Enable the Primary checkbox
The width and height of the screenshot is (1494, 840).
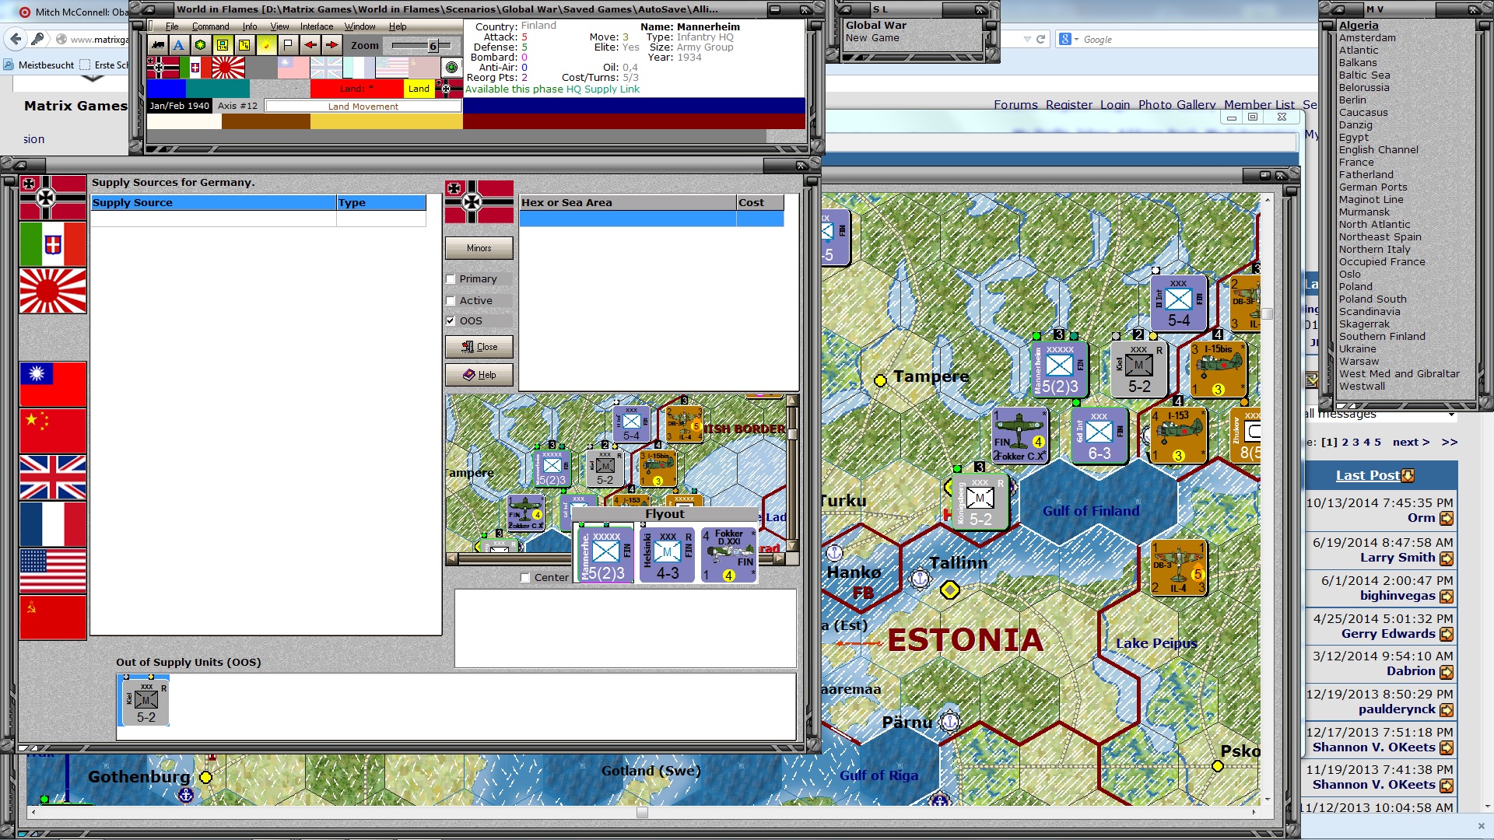pyautogui.click(x=451, y=279)
